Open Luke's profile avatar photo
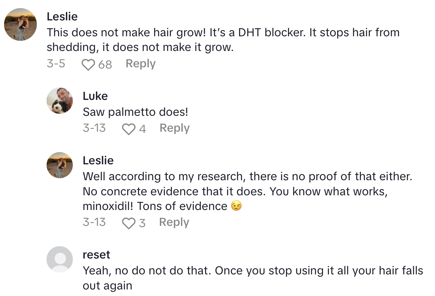435x296 pixels. pyautogui.click(x=59, y=101)
